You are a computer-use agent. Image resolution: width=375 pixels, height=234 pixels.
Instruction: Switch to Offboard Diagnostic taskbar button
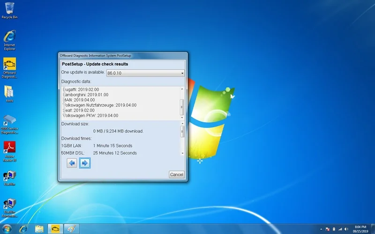click(55, 229)
